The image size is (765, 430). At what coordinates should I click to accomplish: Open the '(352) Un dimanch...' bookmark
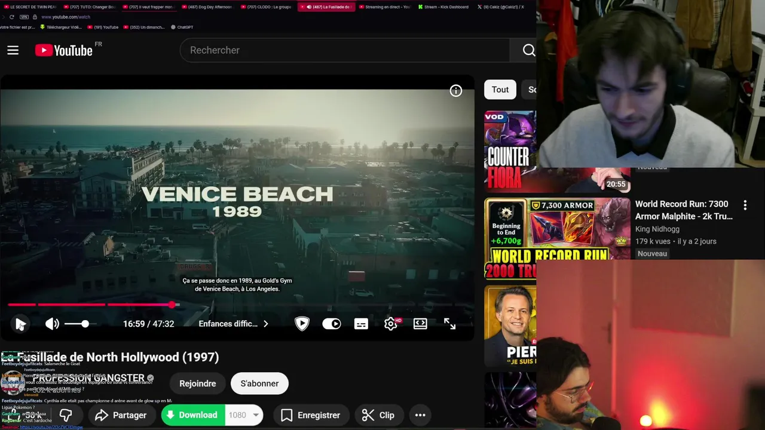click(143, 27)
